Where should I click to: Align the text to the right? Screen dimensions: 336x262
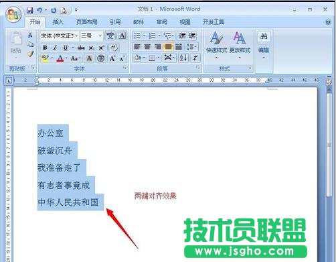(x=158, y=47)
